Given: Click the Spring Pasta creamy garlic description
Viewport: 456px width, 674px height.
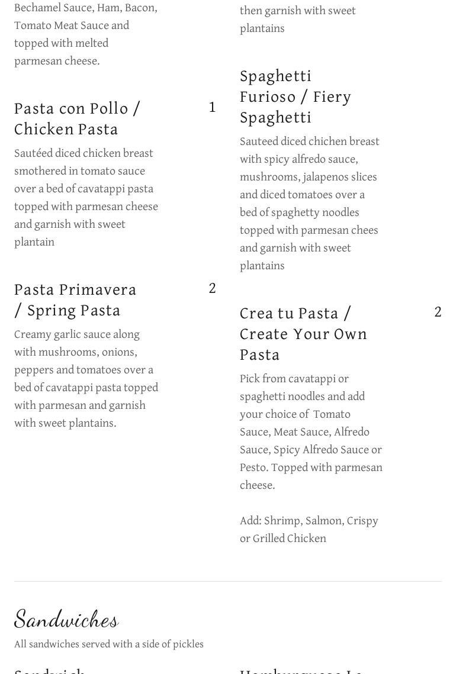Looking at the screenshot, I should coord(86,379).
